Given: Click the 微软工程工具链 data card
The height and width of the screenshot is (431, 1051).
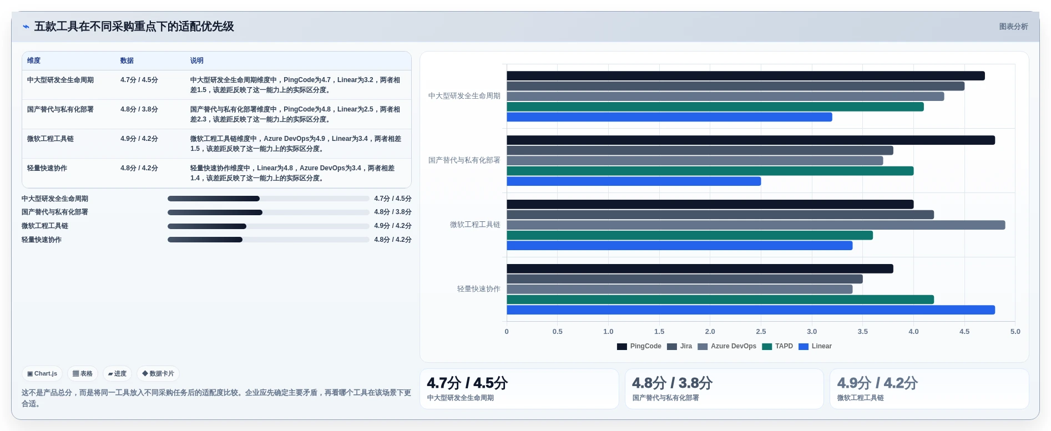Looking at the screenshot, I should point(929,389).
